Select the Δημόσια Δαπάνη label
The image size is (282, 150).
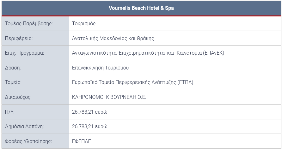(24, 126)
